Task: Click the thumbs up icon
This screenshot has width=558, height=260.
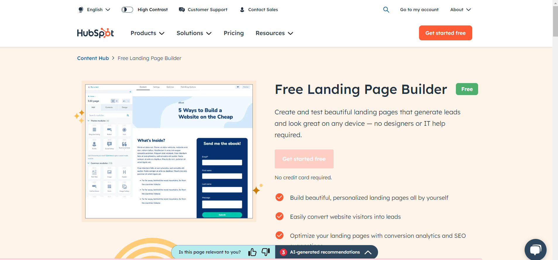Action: [252, 252]
